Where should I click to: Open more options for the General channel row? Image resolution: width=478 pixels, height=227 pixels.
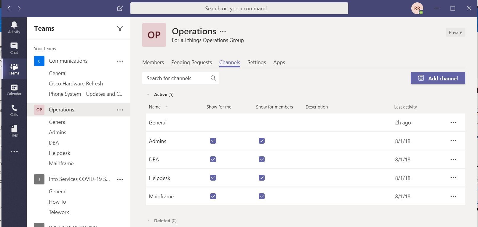[x=453, y=122]
